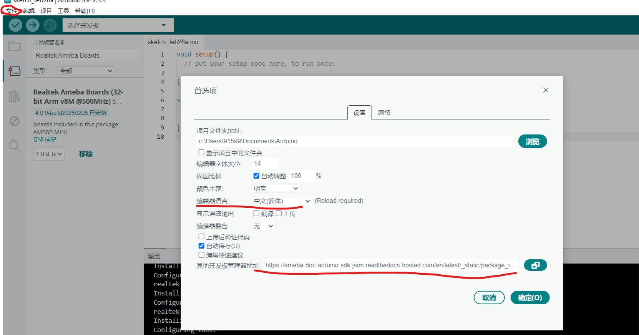This screenshot has width=639, height=335.
Task: Switch to the 设置 tab
Action: 360,113
